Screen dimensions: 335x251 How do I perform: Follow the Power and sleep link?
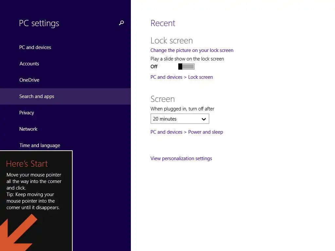(205, 132)
